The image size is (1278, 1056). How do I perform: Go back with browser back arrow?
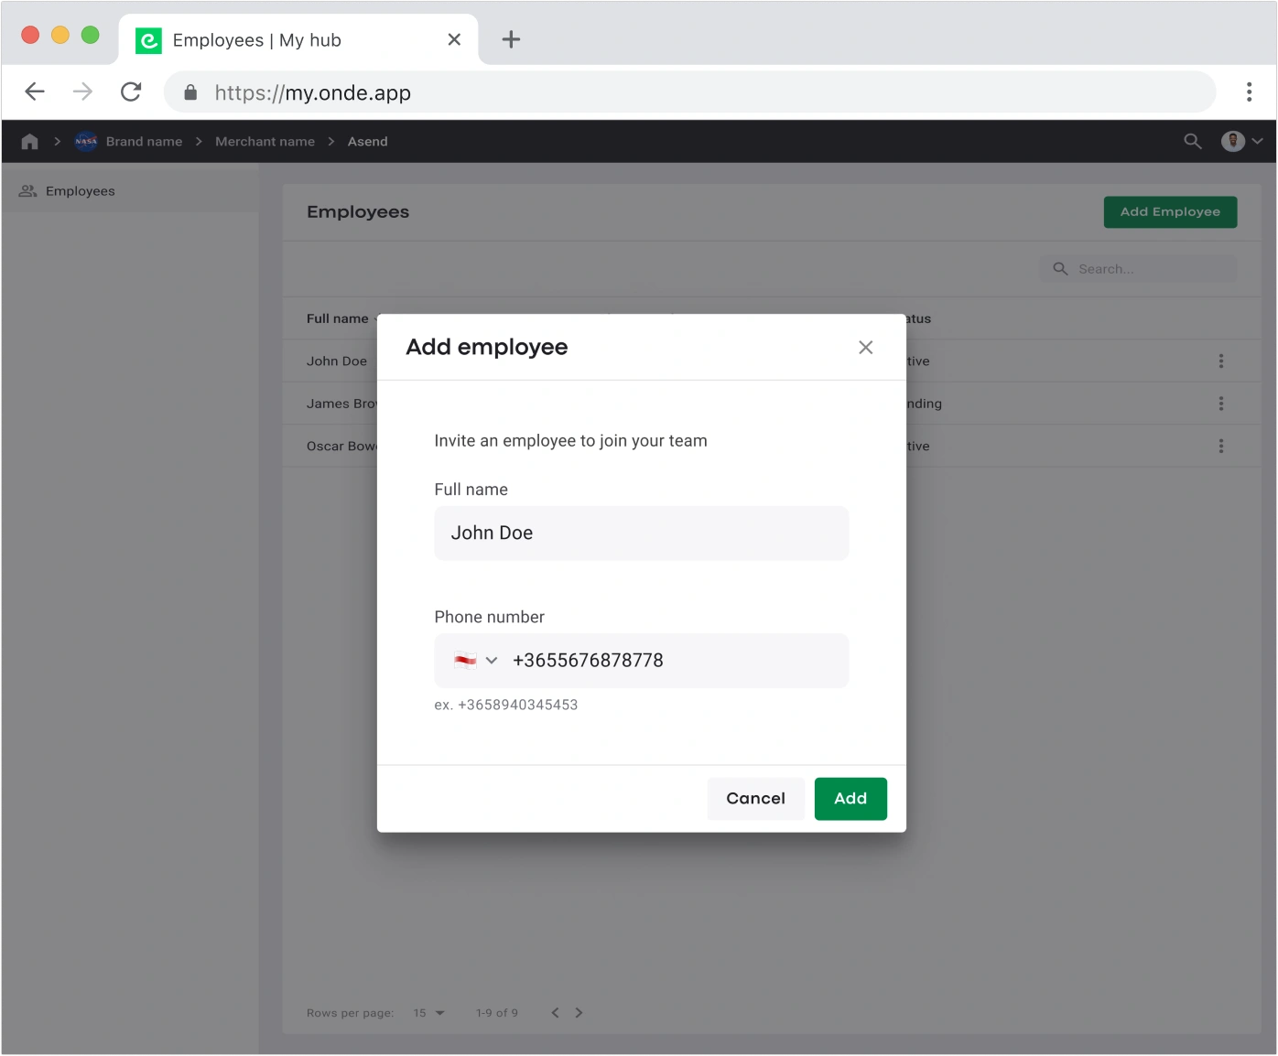coord(35,92)
